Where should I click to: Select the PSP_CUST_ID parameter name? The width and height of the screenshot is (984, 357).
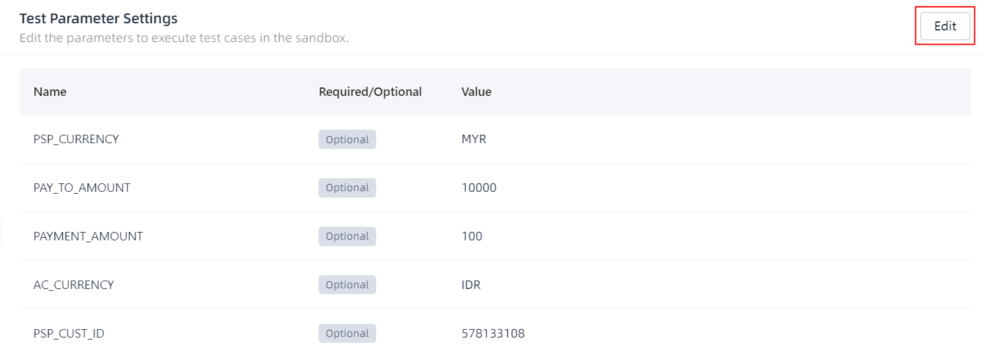coord(69,334)
